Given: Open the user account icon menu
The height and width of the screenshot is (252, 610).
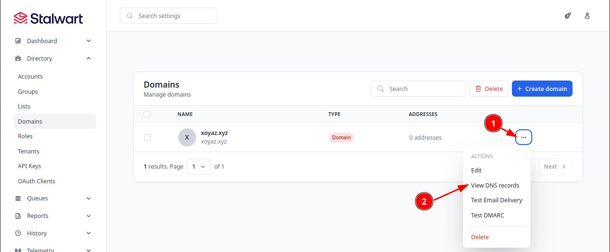Looking at the screenshot, I should coord(587,16).
